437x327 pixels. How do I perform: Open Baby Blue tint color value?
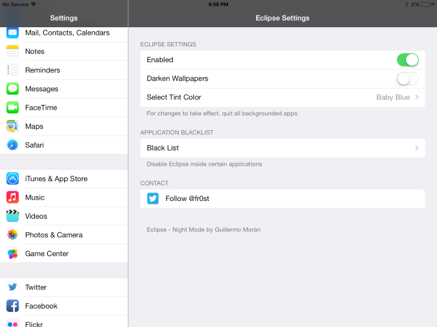click(393, 97)
